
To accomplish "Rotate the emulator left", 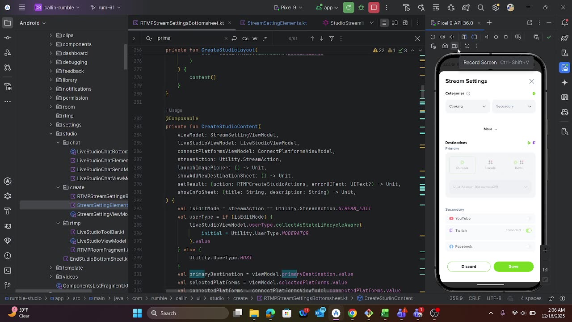I will [464, 37].
